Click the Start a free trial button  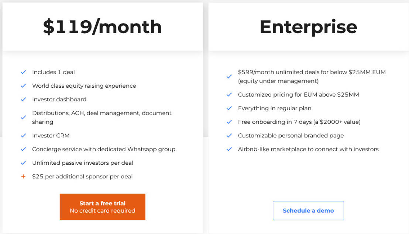[102, 207]
